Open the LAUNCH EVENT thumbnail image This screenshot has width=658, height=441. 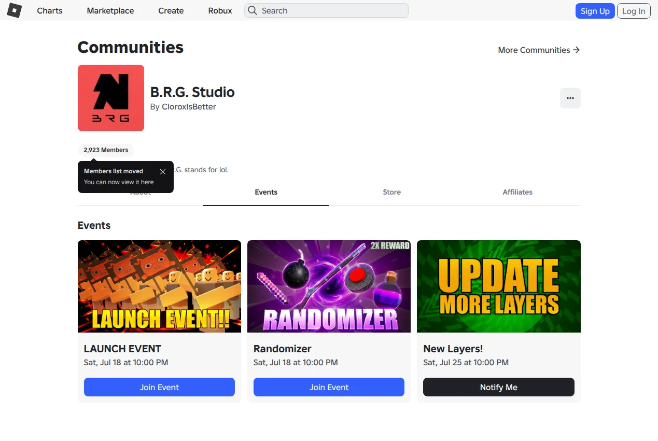pos(159,286)
